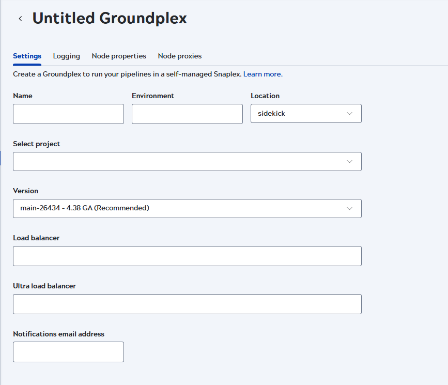Expand the Select project dropdown
This screenshot has width=448, height=385.
187,162
